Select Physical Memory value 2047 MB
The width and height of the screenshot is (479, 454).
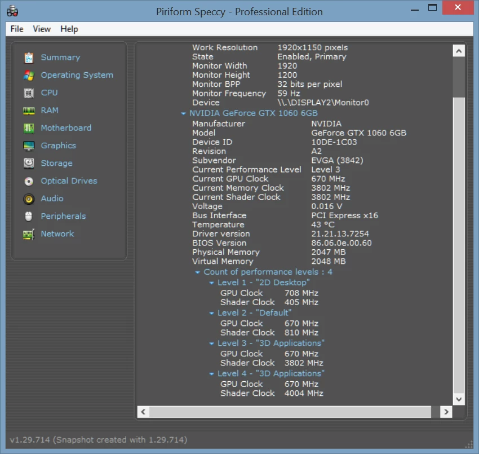point(329,252)
